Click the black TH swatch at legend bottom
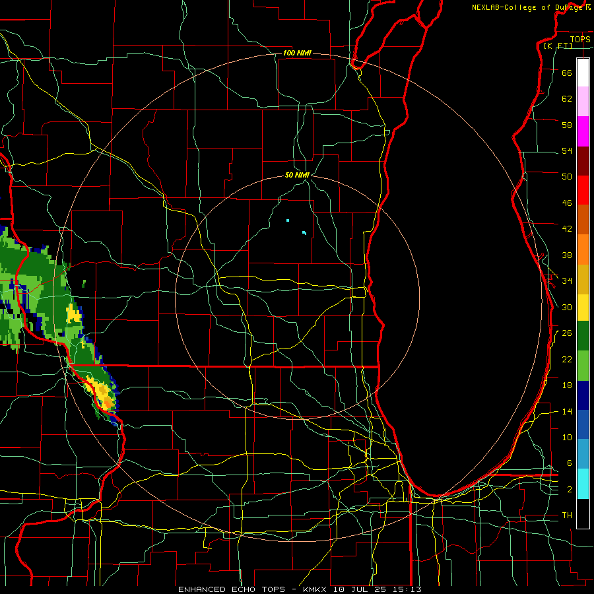594x594 pixels. [583, 513]
